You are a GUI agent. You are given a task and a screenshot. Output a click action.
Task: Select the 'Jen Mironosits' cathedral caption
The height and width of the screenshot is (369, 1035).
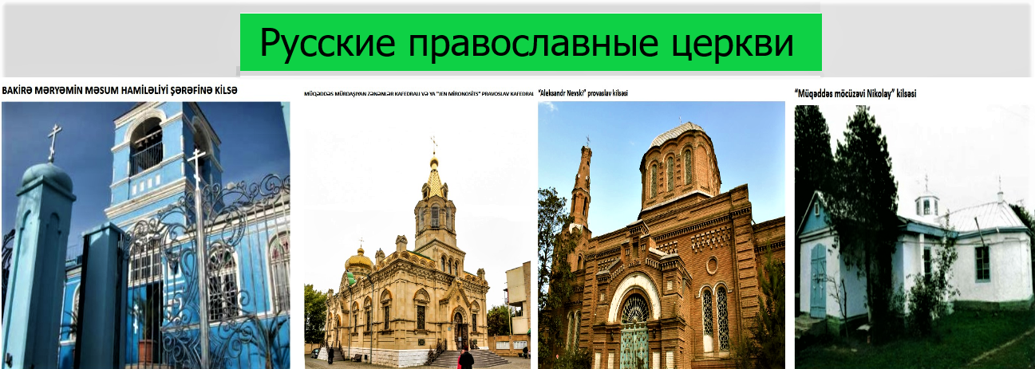tap(418, 93)
